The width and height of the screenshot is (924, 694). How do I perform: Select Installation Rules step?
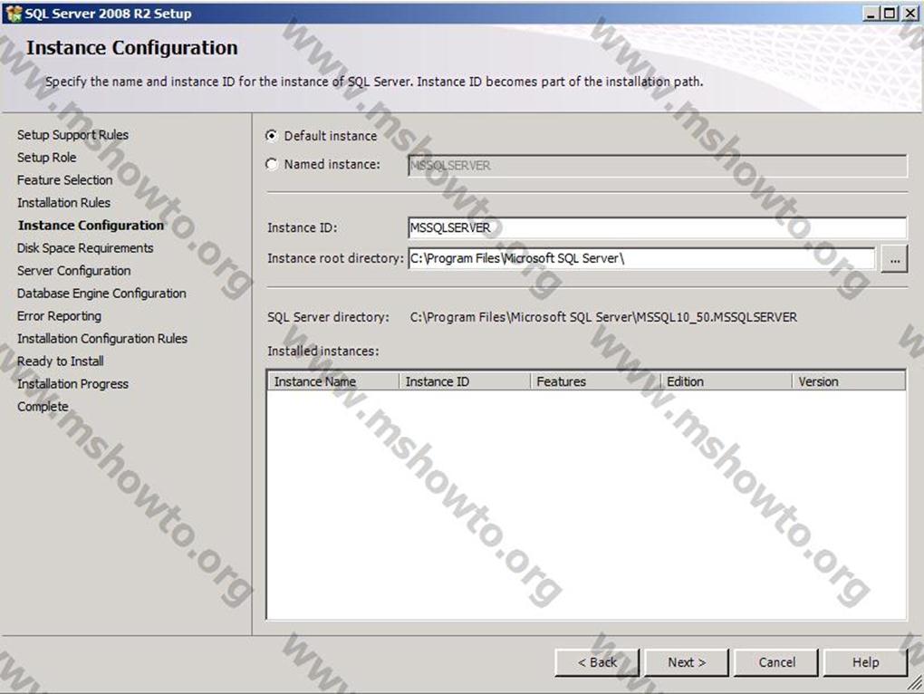coord(63,203)
